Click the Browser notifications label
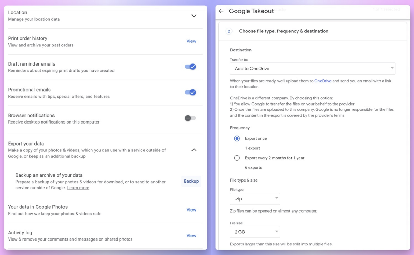The image size is (414, 255). coord(31,115)
